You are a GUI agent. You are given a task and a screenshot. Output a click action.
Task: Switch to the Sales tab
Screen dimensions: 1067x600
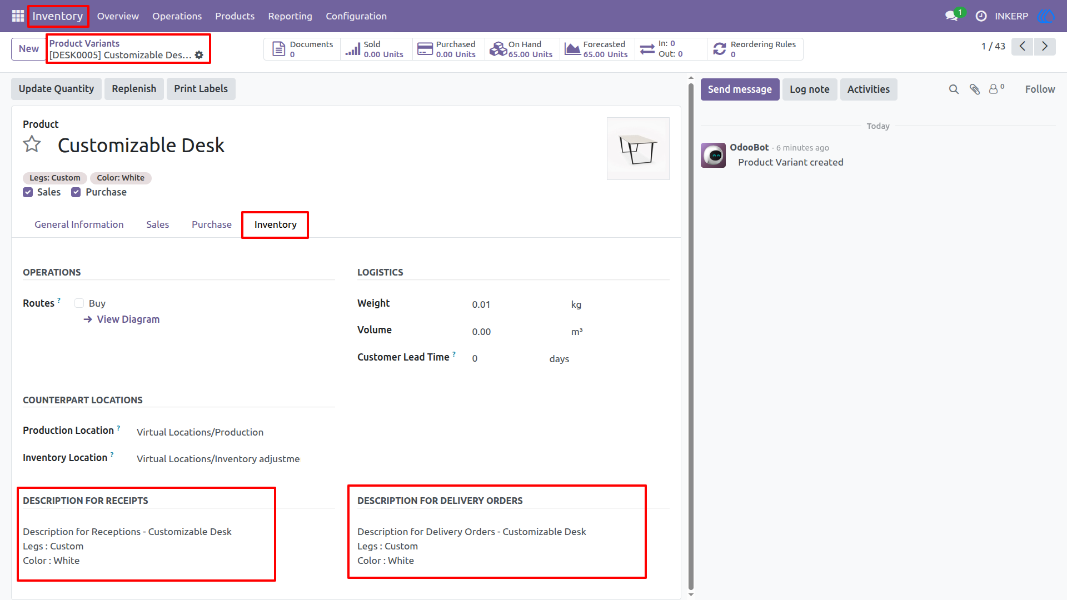[x=157, y=224]
